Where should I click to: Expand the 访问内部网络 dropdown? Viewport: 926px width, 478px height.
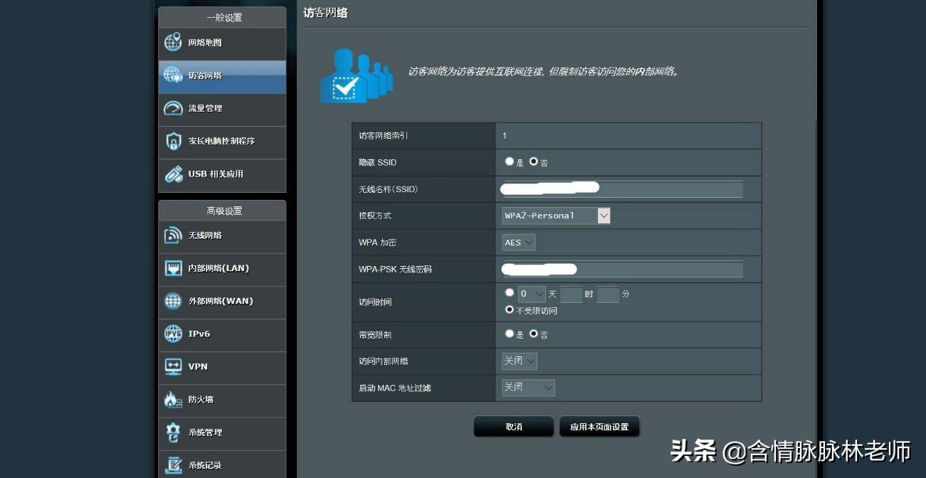519,361
